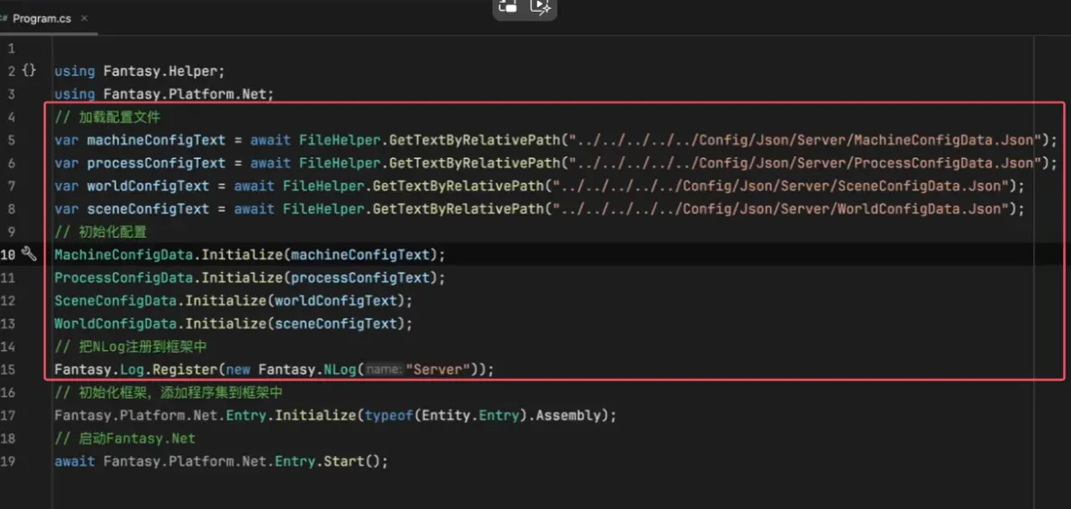Click typeof(Entity.Entry) on line 17
Viewport: 1071px width, 509px height.
(x=444, y=416)
